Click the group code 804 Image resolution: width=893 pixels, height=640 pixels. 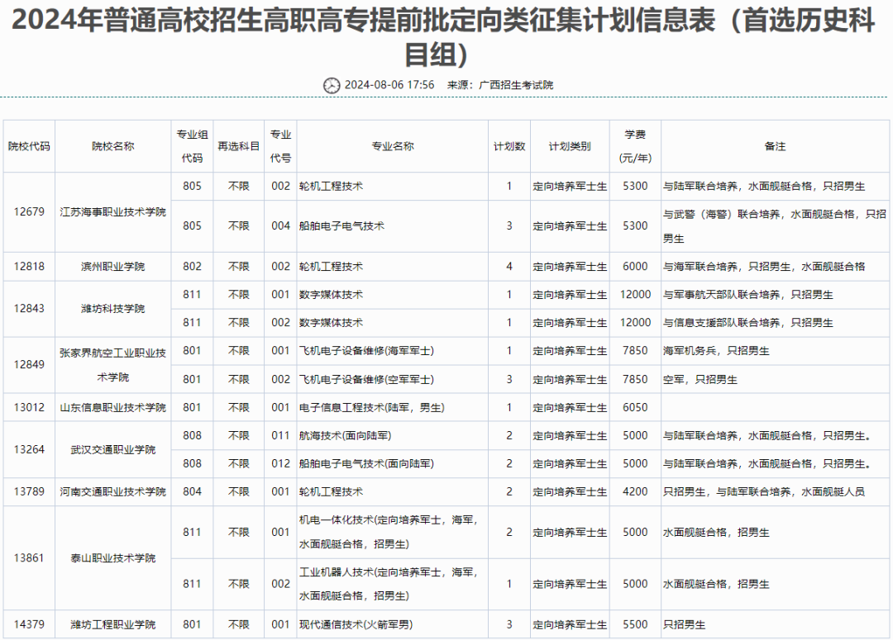192,491
